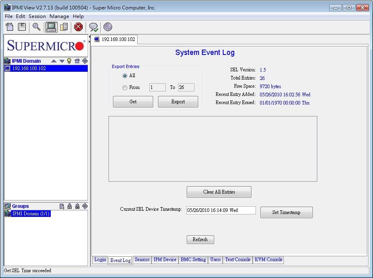Switch to the Text Console tab
The image size is (373, 278).
pos(237,260)
